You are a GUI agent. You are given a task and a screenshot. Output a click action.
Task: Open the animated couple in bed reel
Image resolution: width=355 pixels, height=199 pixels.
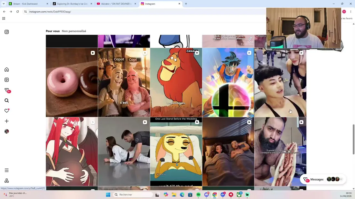coord(228,152)
